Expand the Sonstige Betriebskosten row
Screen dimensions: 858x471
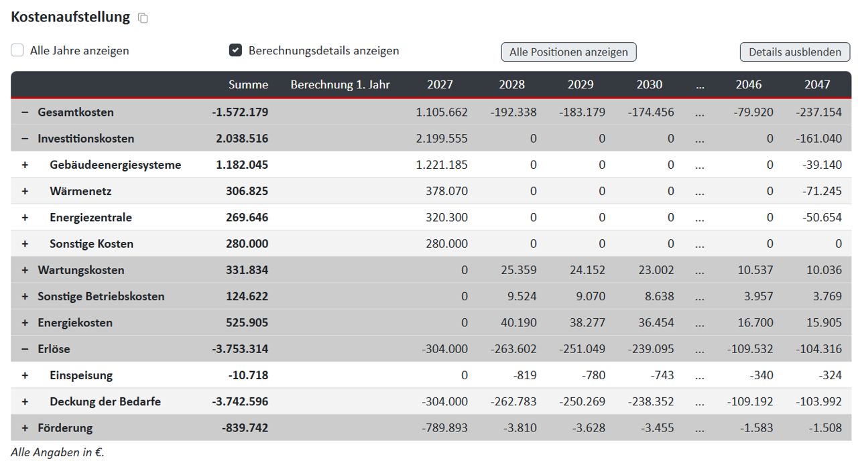(25, 296)
